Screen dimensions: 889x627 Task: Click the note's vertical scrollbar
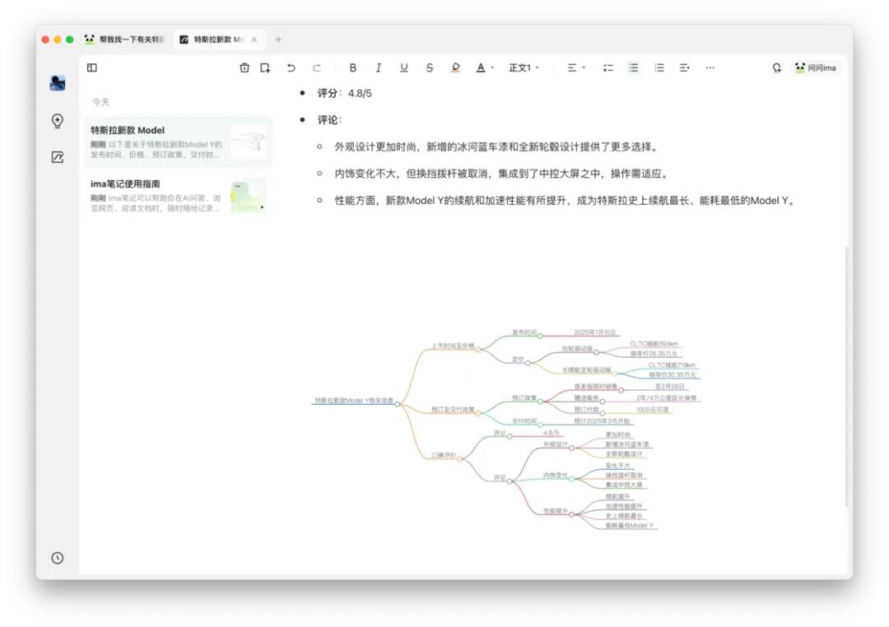847,377
